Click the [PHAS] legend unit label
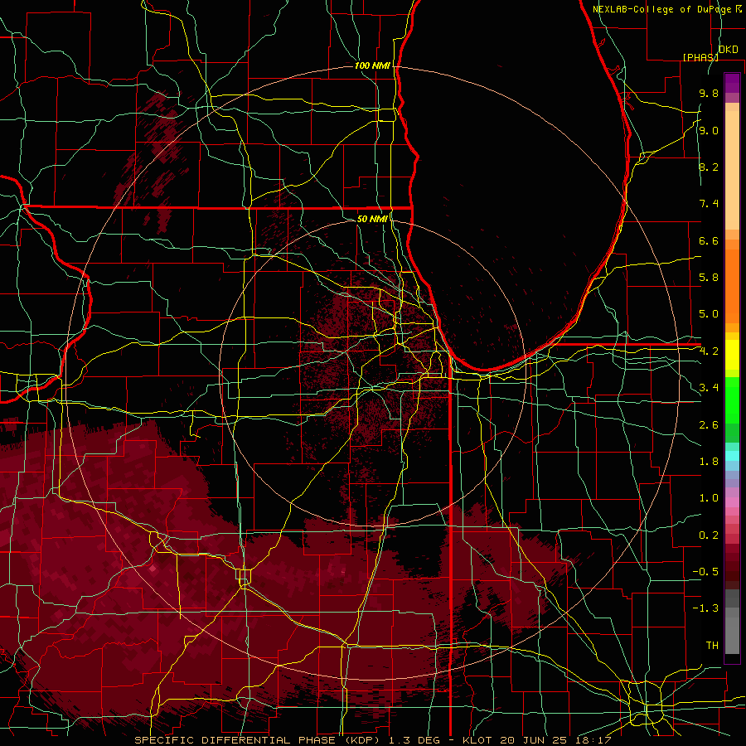The height and width of the screenshot is (746, 746). tap(700, 57)
